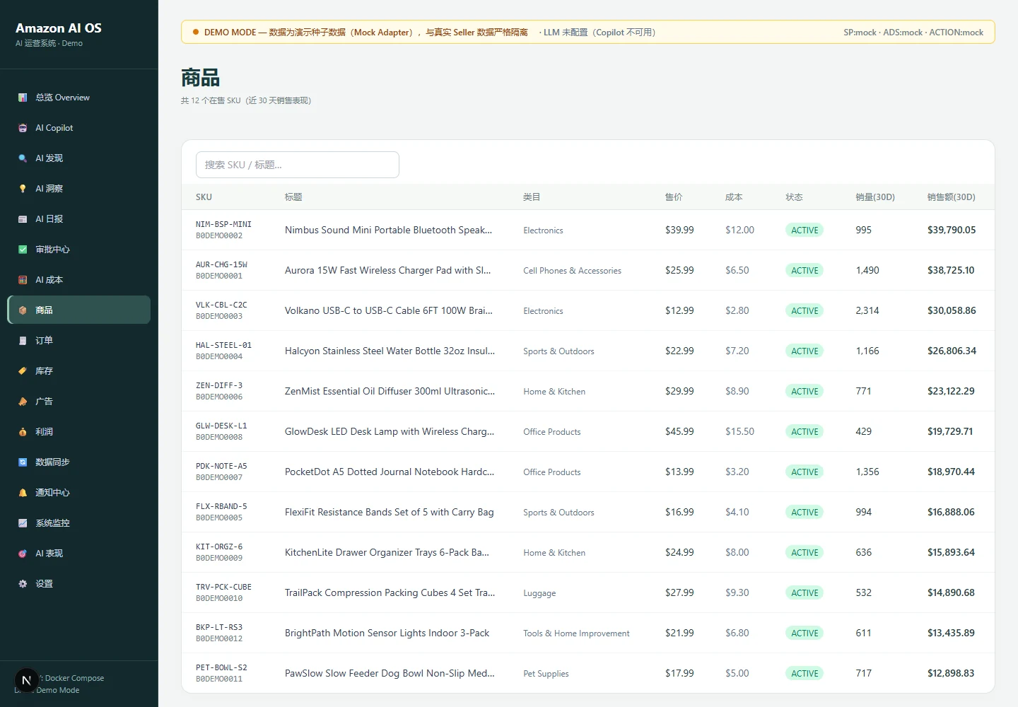The height and width of the screenshot is (707, 1018).
Task: Click the AI 洞察 lightbulb icon
Action: coord(23,189)
